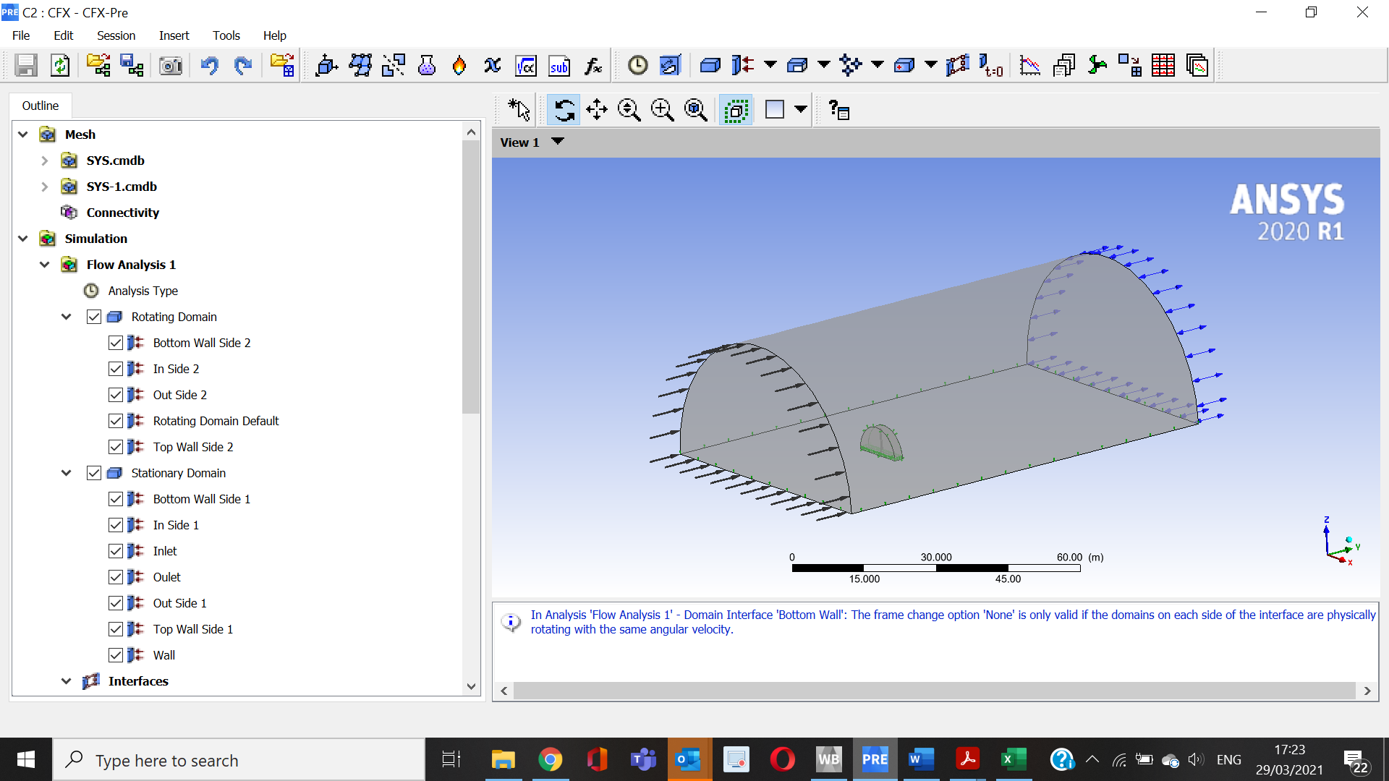Viewport: 1389px width, 781px height.
Task: Open the expression fx icon
Action: click(593, 66)
